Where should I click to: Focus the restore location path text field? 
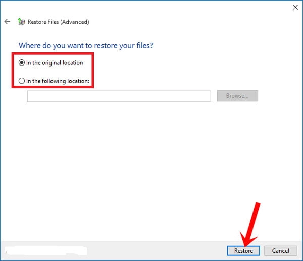coord(119,96)
